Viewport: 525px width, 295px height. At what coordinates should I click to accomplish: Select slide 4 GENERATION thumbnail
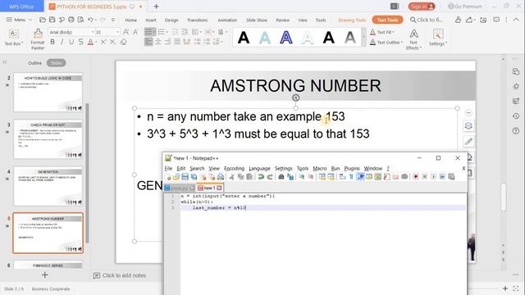click(x=48, y=186)
